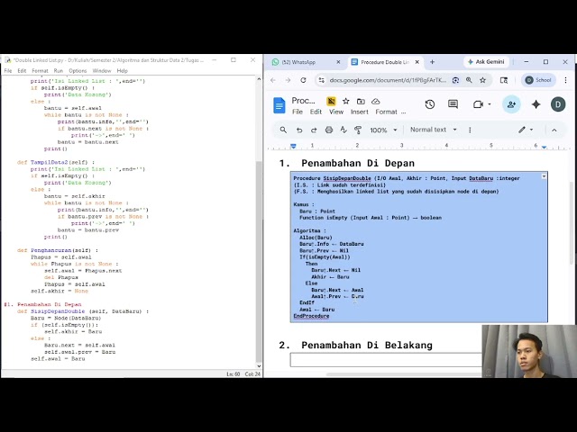
Task: Open the comments panel icon
Action: (x=453, y=104)
